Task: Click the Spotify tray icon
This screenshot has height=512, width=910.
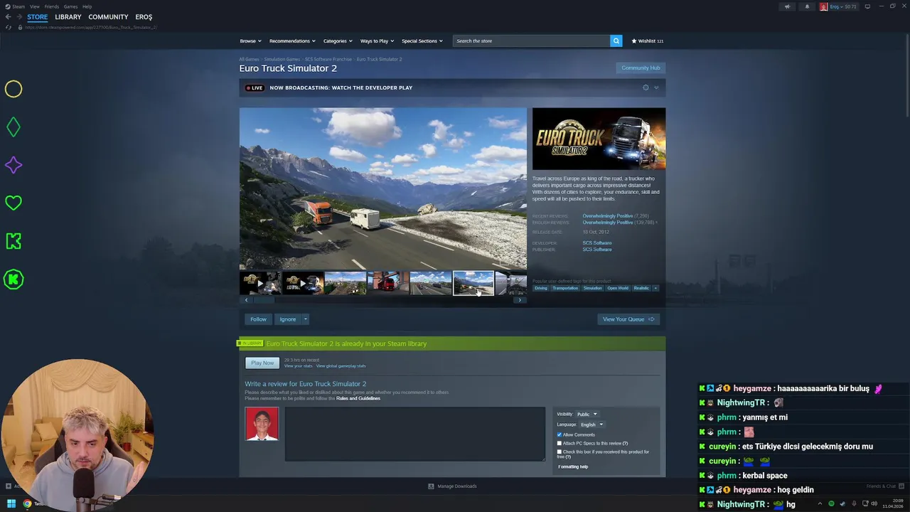Action: [831, 504]
